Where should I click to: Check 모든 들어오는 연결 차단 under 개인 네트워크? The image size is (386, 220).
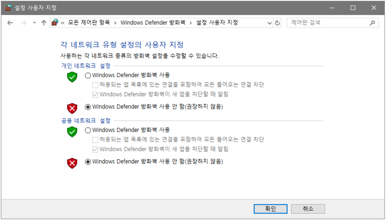tap(95, 84)
